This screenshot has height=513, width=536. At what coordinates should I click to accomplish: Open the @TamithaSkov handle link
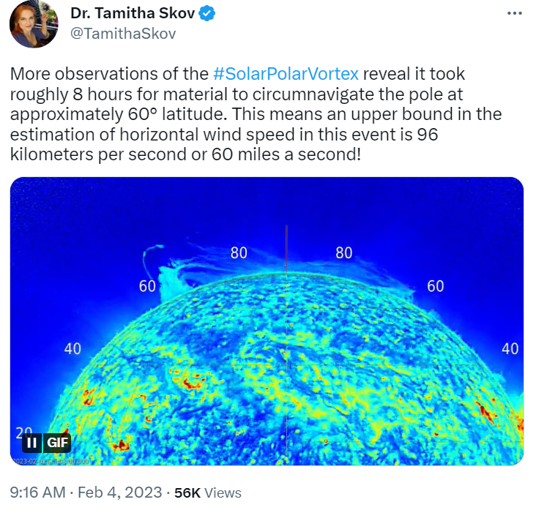tap(123, 34)
